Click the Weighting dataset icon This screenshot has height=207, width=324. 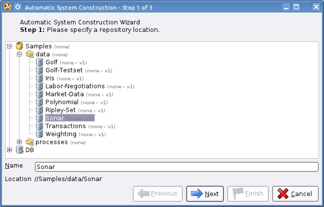39,134
